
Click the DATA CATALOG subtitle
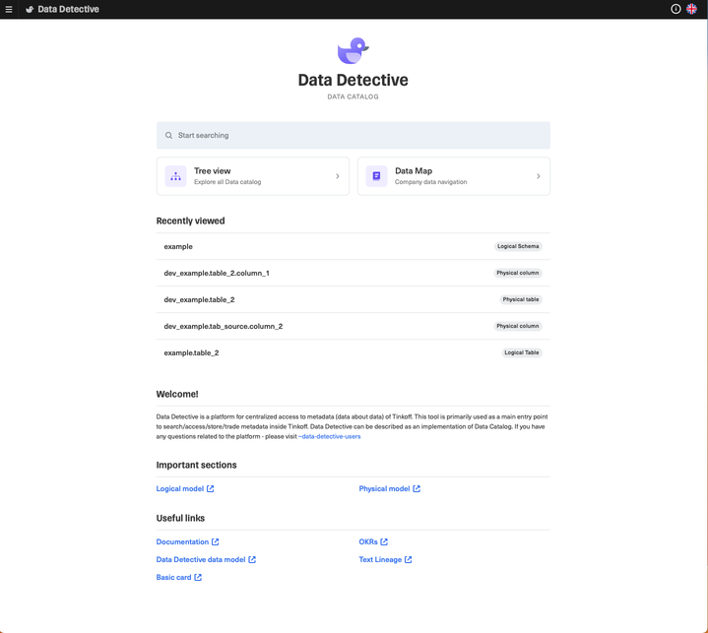[x=354, y=96]
